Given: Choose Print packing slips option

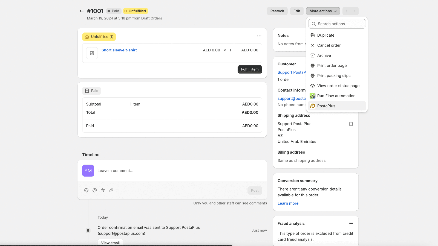Looking at the screenshot, I should (x=334, y=76).
